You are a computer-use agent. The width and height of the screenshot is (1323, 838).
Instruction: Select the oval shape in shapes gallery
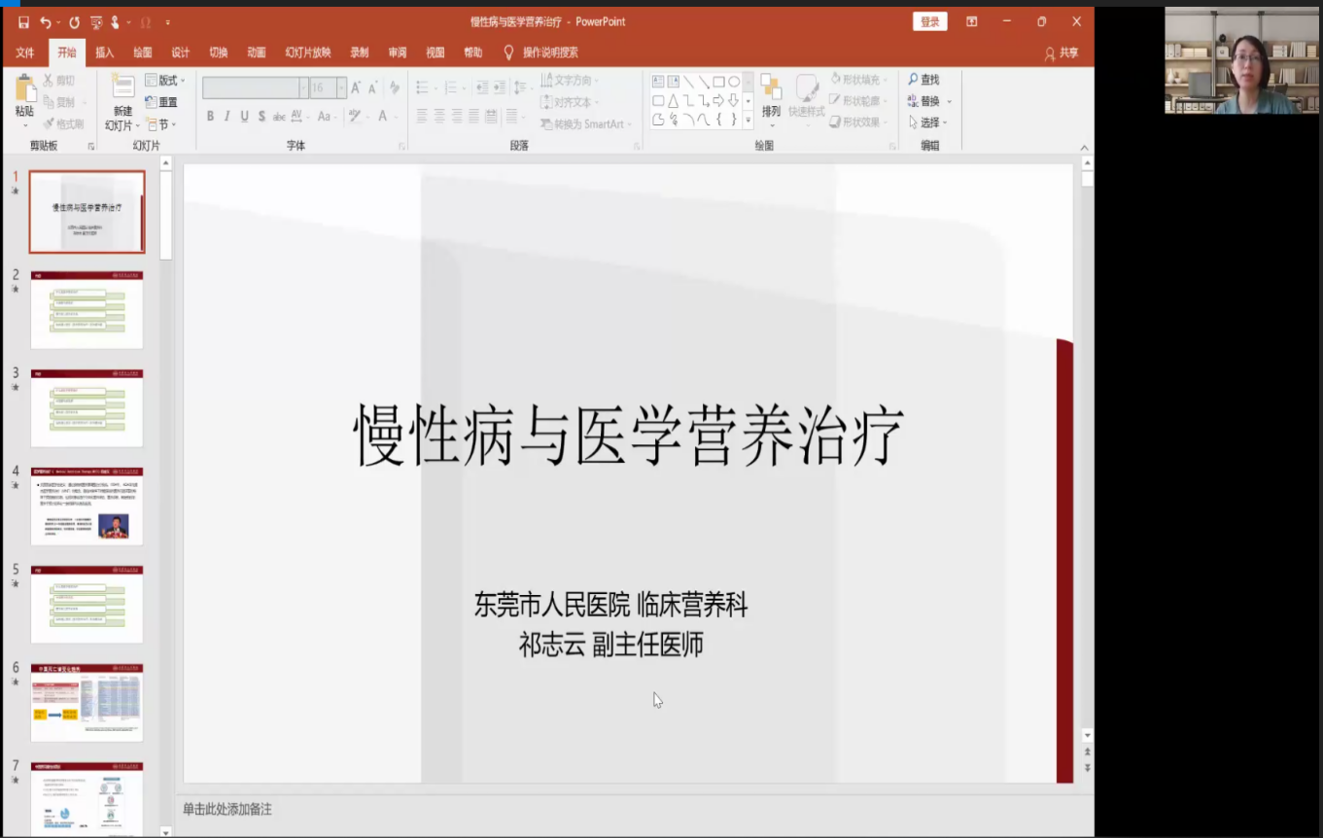(x=734, y=82)
